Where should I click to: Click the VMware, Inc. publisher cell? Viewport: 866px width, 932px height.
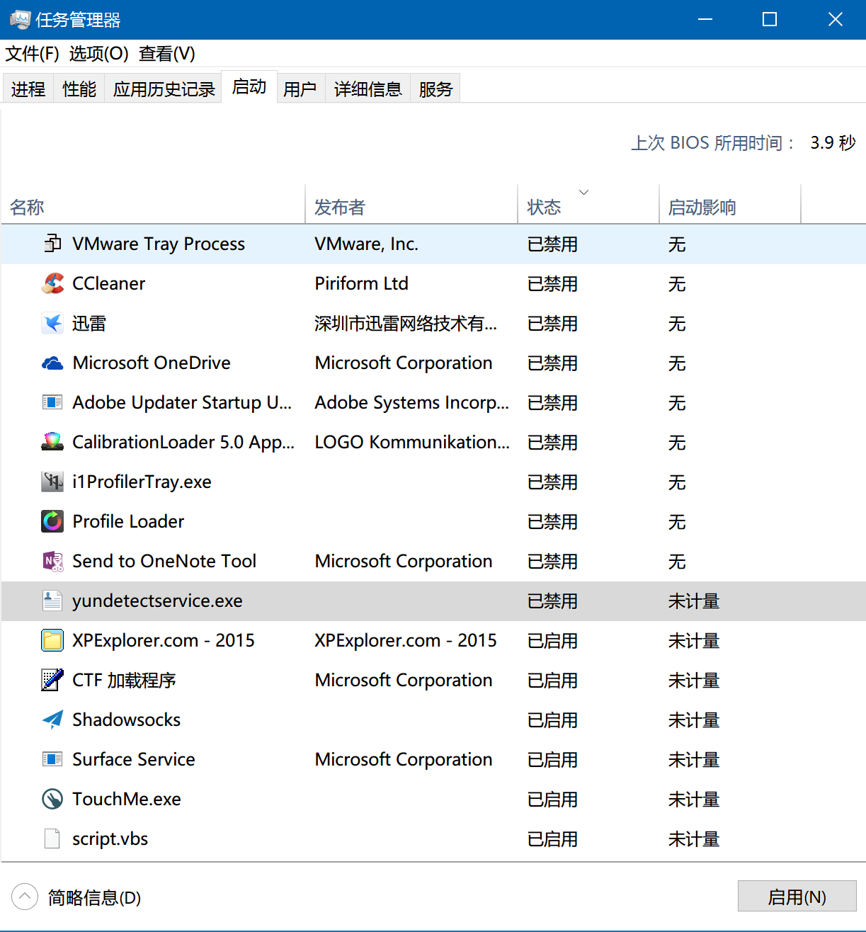(366, 244)
